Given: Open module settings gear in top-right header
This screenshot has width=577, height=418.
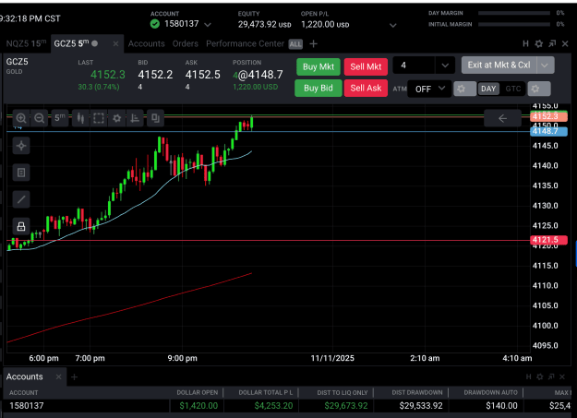Looking at the screenshot, I should point(539,43).
